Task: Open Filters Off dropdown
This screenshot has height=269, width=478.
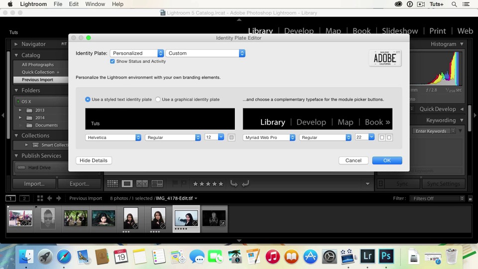Action: pos(437,199)
